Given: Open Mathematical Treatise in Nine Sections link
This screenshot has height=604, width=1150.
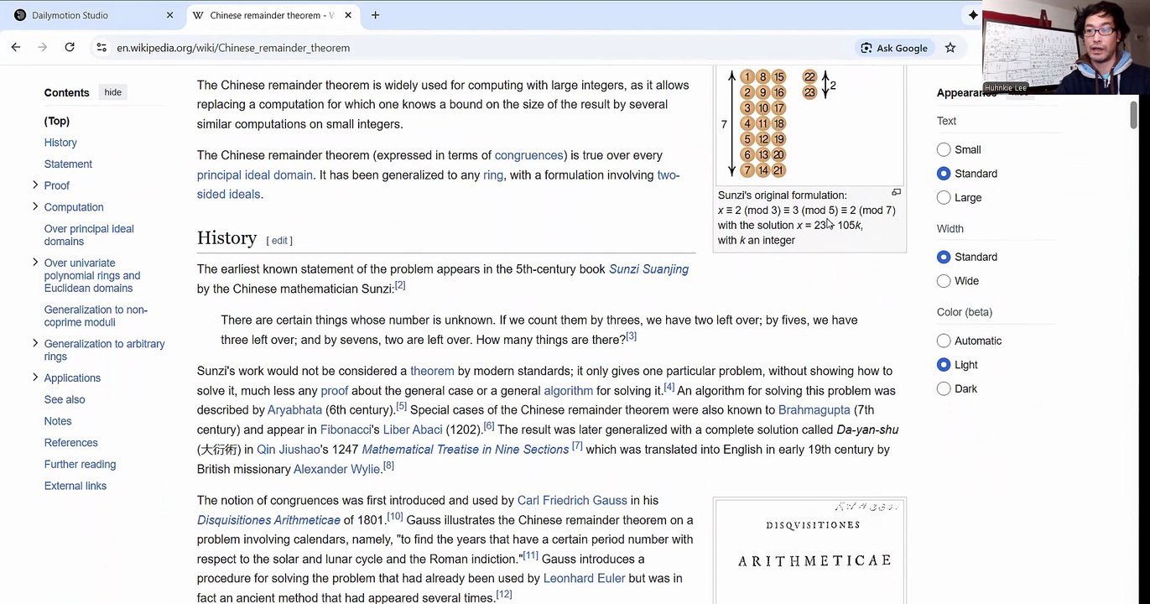Looking at the screenshot, I should (466, 450).
